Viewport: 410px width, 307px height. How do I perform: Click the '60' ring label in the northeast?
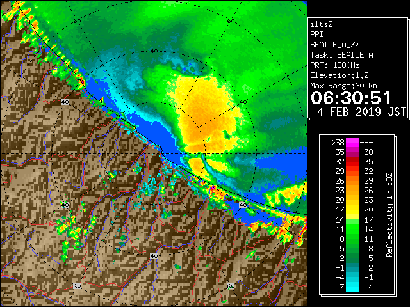point(231,20)
